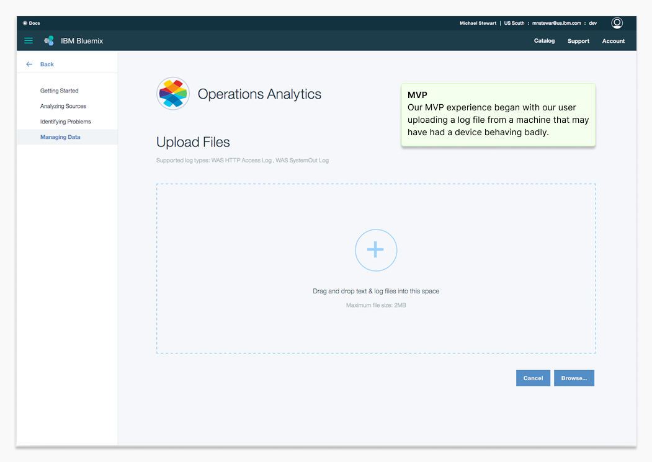Open the Catalog menu
652x462 pixels.
(x=544, y=40)
